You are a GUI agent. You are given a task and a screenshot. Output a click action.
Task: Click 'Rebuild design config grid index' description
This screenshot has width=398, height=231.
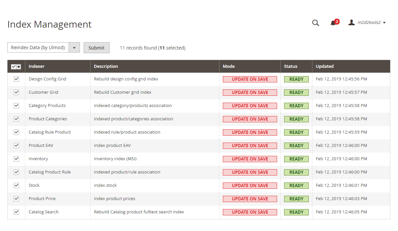point(126,79)
